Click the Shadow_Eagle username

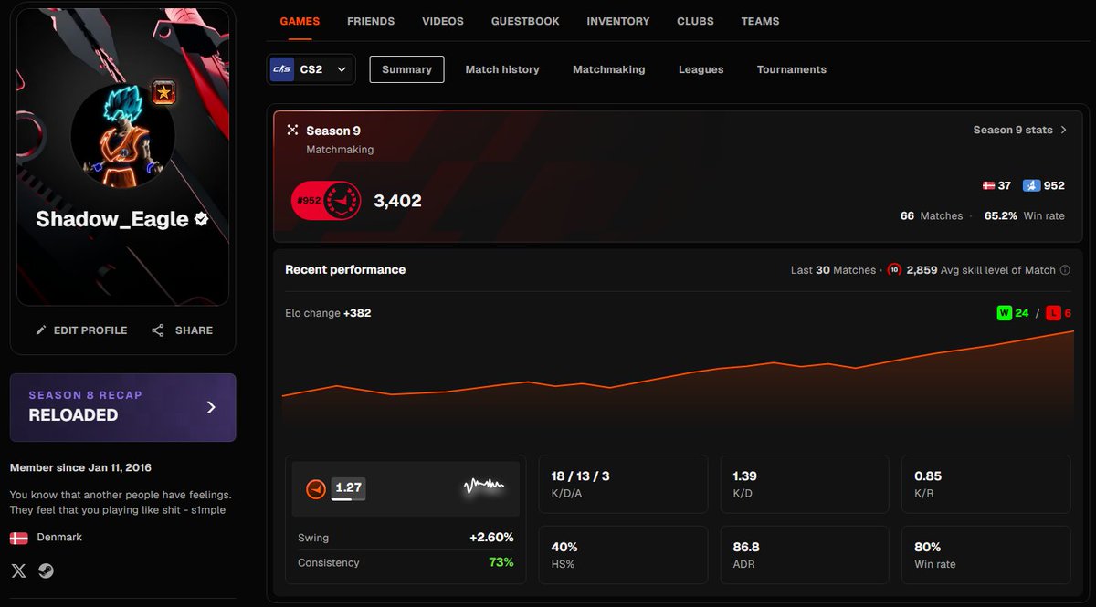(112, 219)
